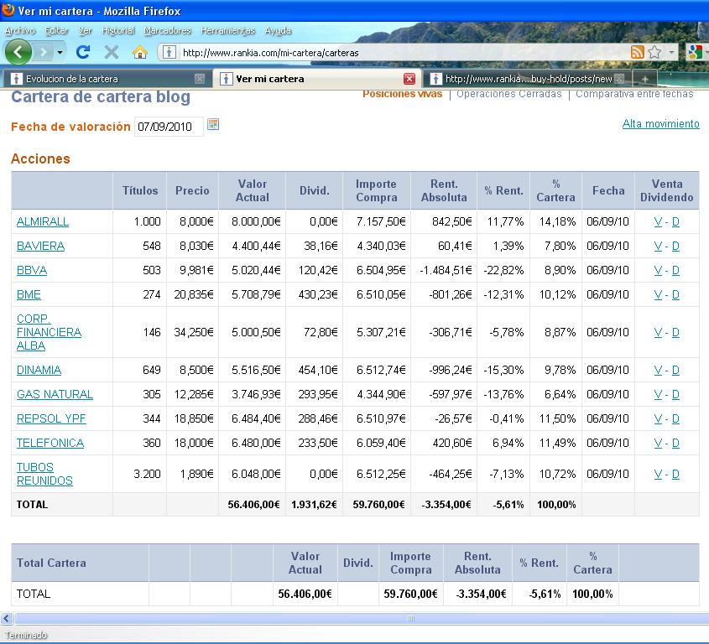Click the V sell link for TELEFONICA
Viewport: 709px width, 644px height.
point(658,443)
